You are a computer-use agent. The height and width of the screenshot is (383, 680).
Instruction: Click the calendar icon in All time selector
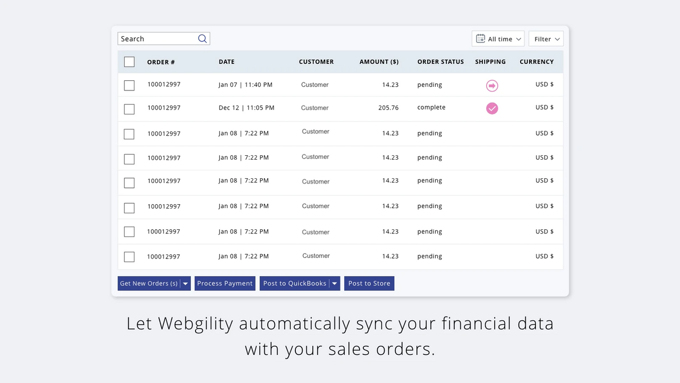481,38
